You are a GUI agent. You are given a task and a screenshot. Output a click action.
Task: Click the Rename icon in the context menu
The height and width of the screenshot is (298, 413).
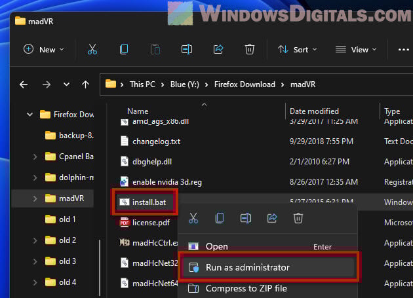pos(245,218)
